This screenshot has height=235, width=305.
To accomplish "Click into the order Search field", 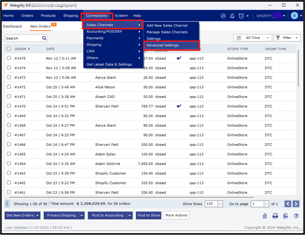I will click(x=22, y=38).
